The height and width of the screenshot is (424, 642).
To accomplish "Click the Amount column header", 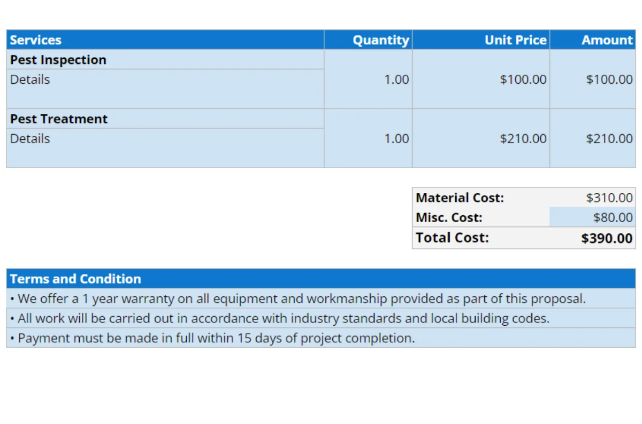I will pyautogui.click(x=607, y=40).
